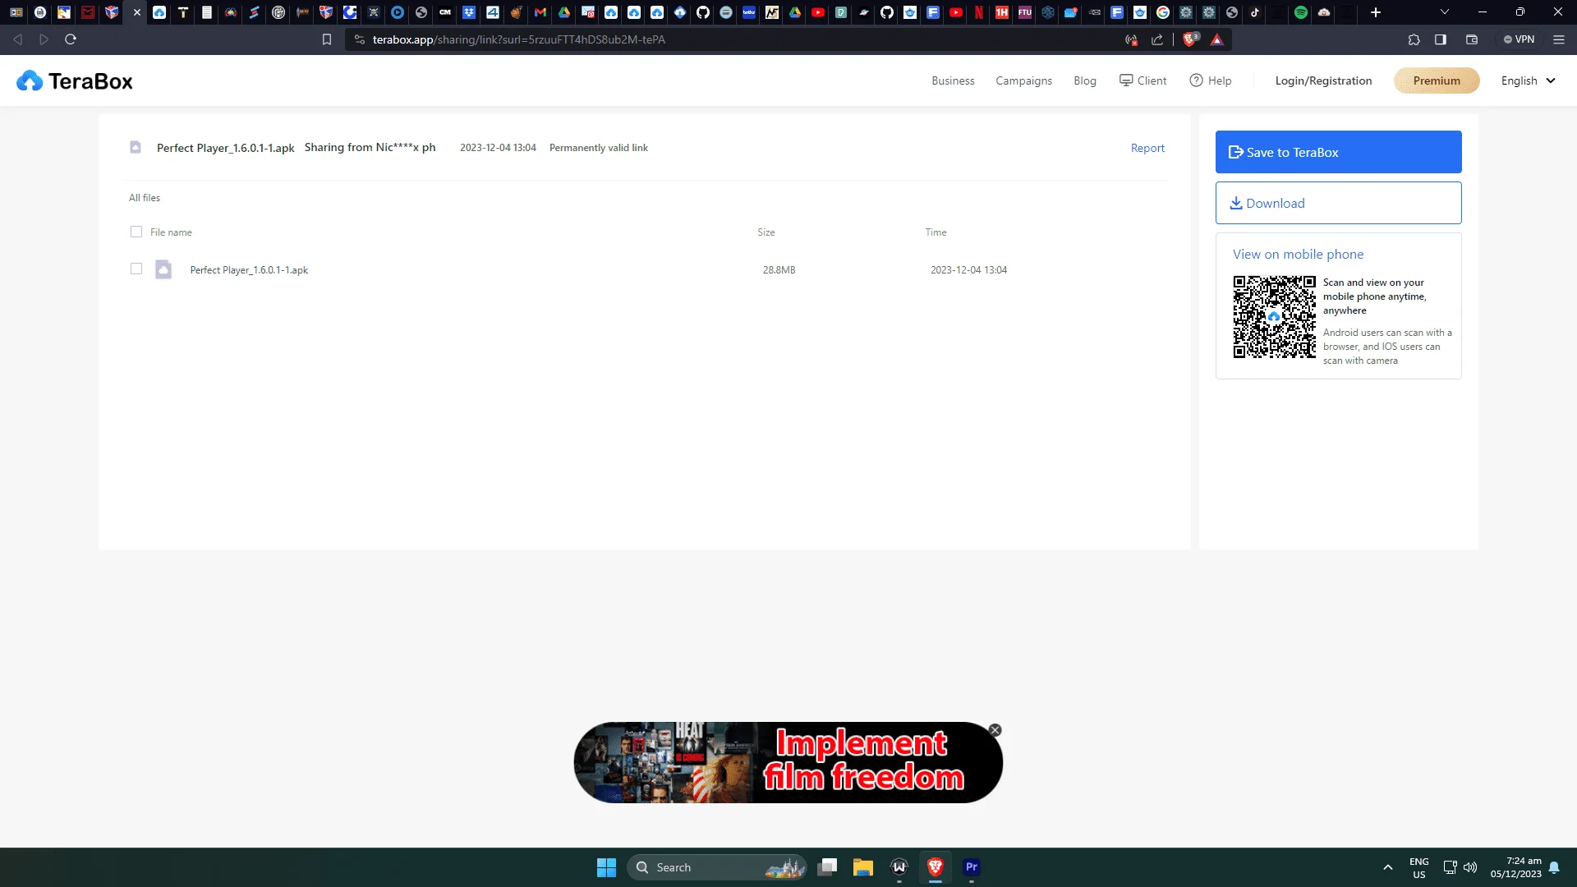Close the current TeraBox tab
This screenshot has height=887, width=1577.
136,12
